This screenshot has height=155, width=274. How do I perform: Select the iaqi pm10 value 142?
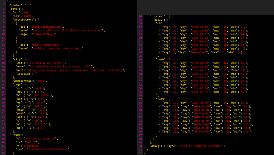click(x=42, y=110)
